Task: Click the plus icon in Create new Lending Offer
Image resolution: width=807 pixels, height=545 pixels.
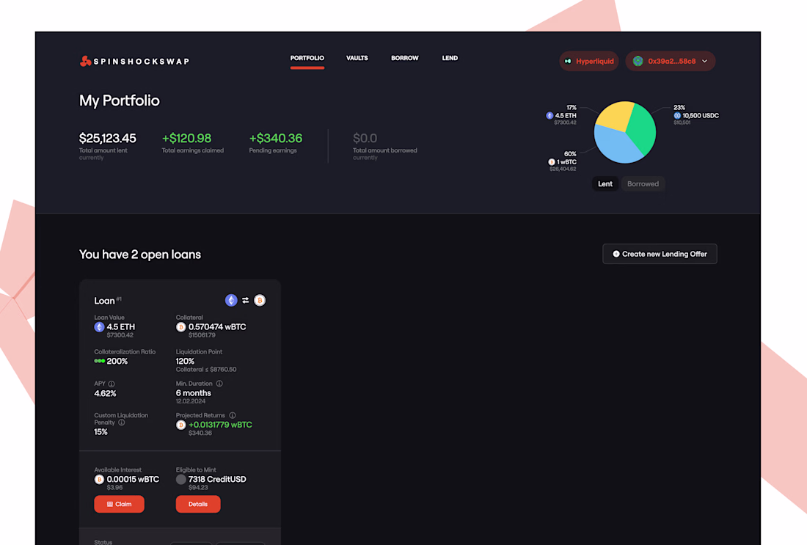Action: 616,255
